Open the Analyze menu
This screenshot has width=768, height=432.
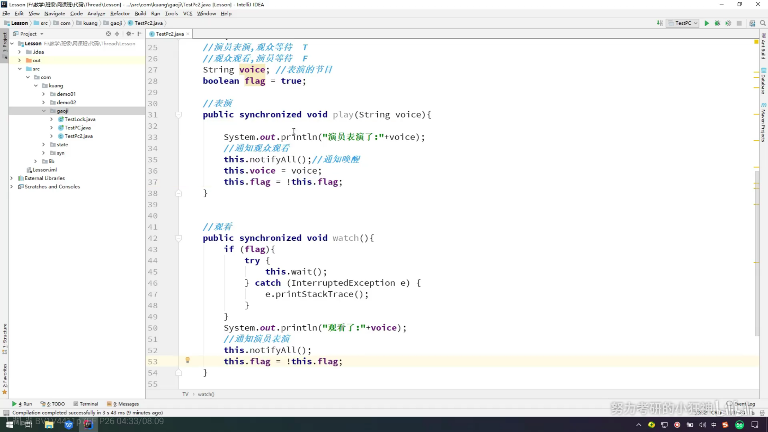[x=96, y=13]
